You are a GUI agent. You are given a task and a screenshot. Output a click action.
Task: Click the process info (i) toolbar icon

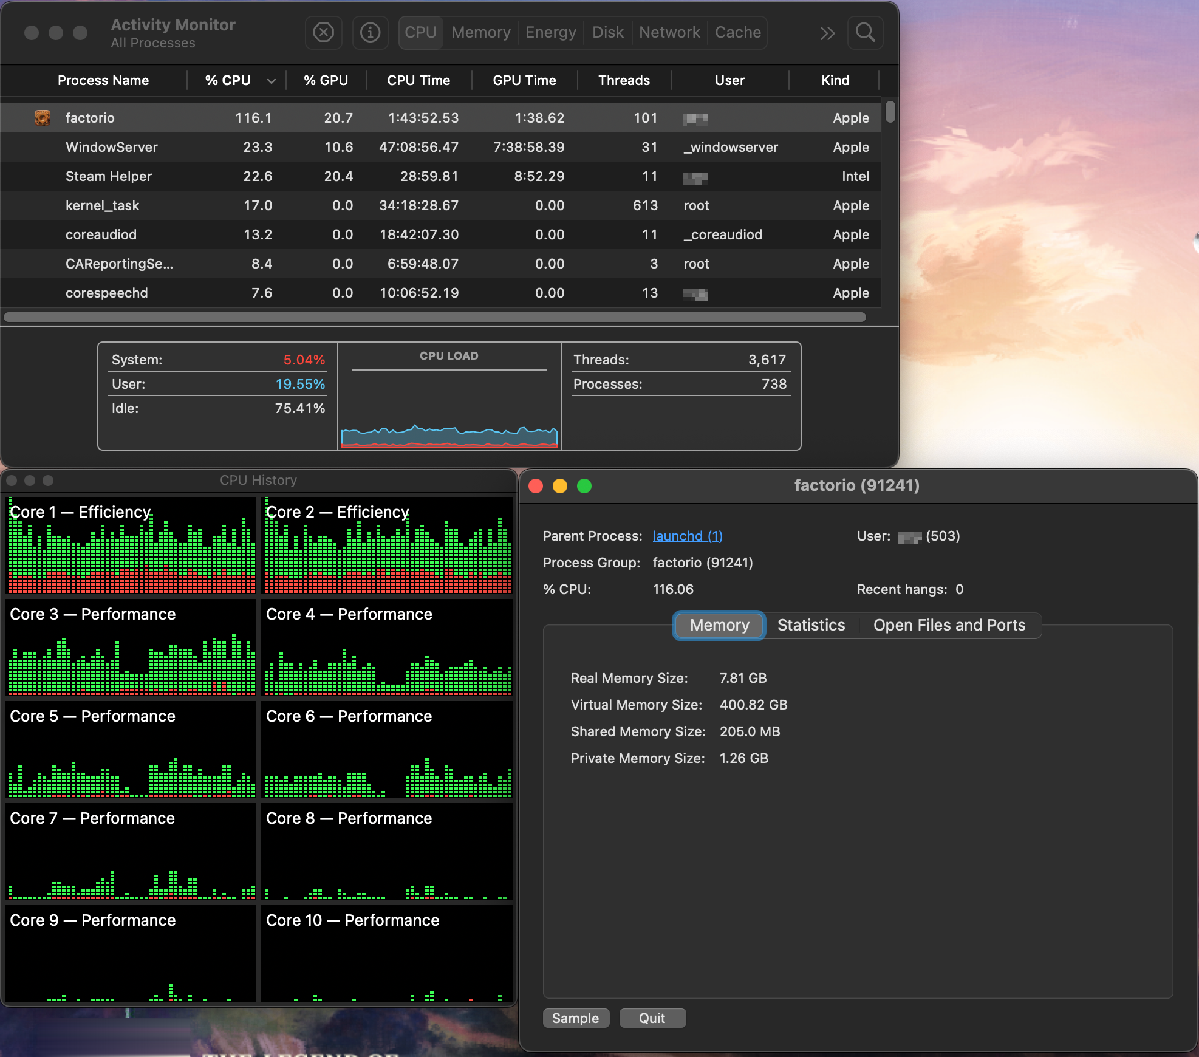[370, 32]
